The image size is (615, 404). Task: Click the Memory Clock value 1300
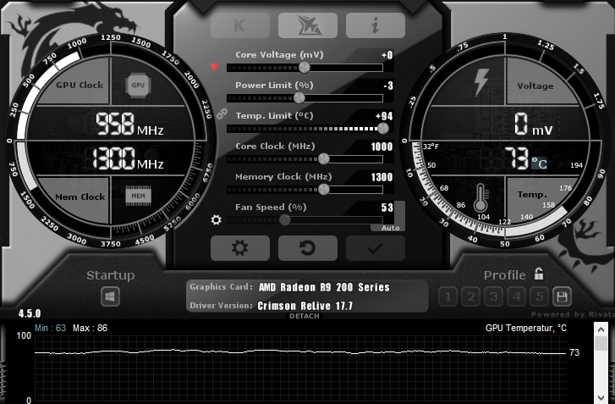point(382,178)
